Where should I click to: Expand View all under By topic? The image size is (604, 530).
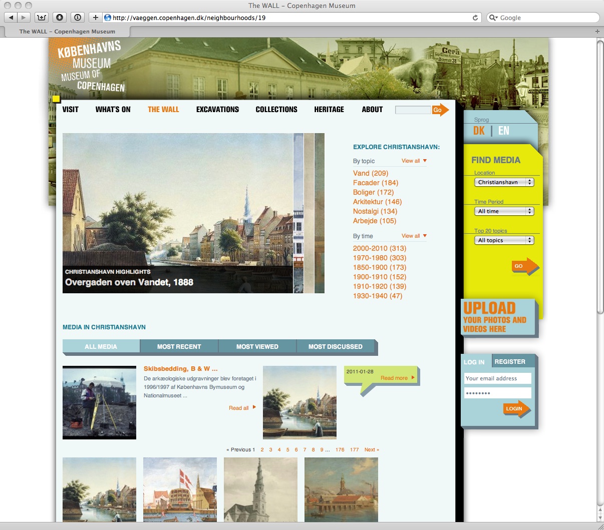414,161
